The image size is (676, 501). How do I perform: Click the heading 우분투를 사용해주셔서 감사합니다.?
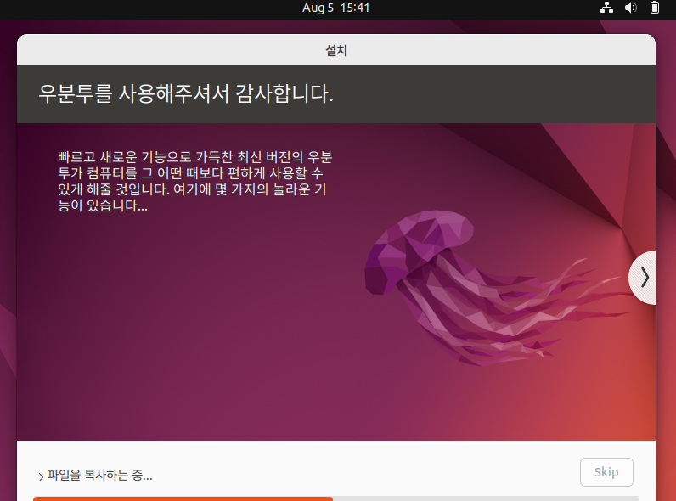[x=186, y=93]
